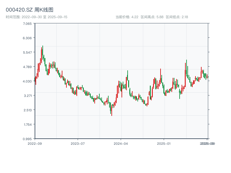Click the range low label 区间低点: 2.18
The width and height of the screenshot is (231, 173).
click(x=177, y=17)
